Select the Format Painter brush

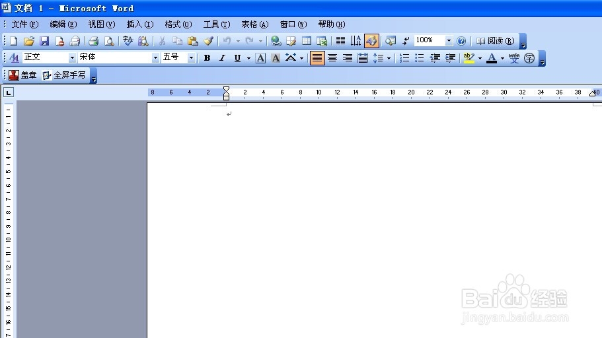208,41
